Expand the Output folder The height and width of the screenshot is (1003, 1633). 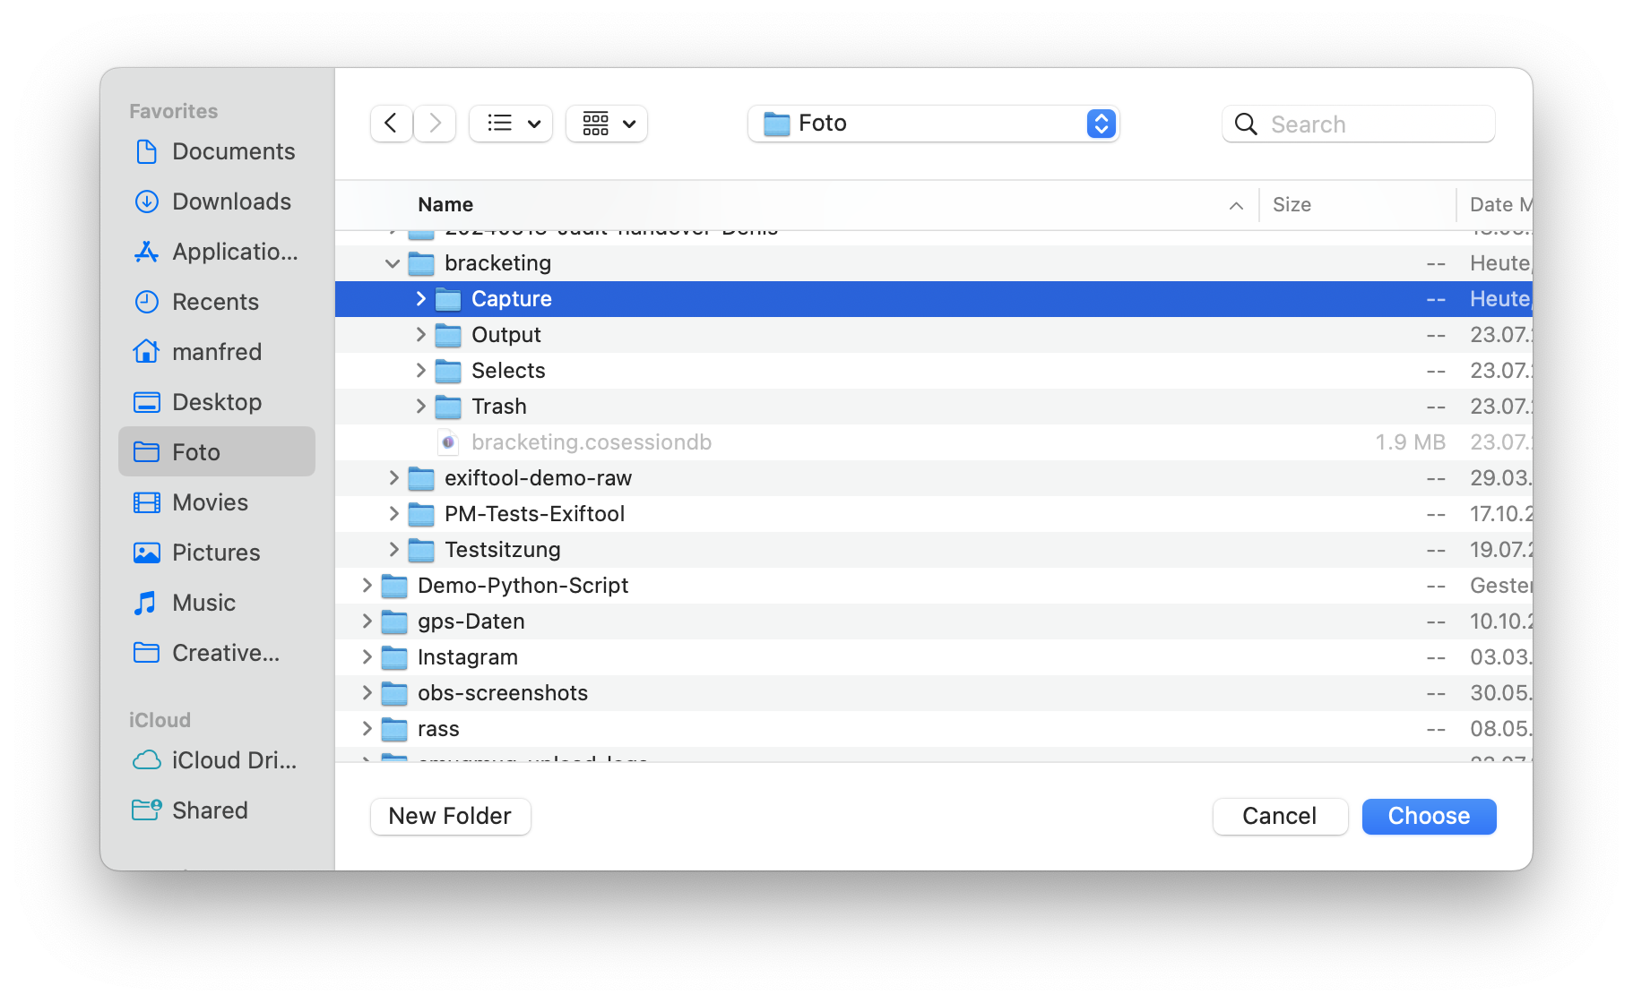pos(420,335)
